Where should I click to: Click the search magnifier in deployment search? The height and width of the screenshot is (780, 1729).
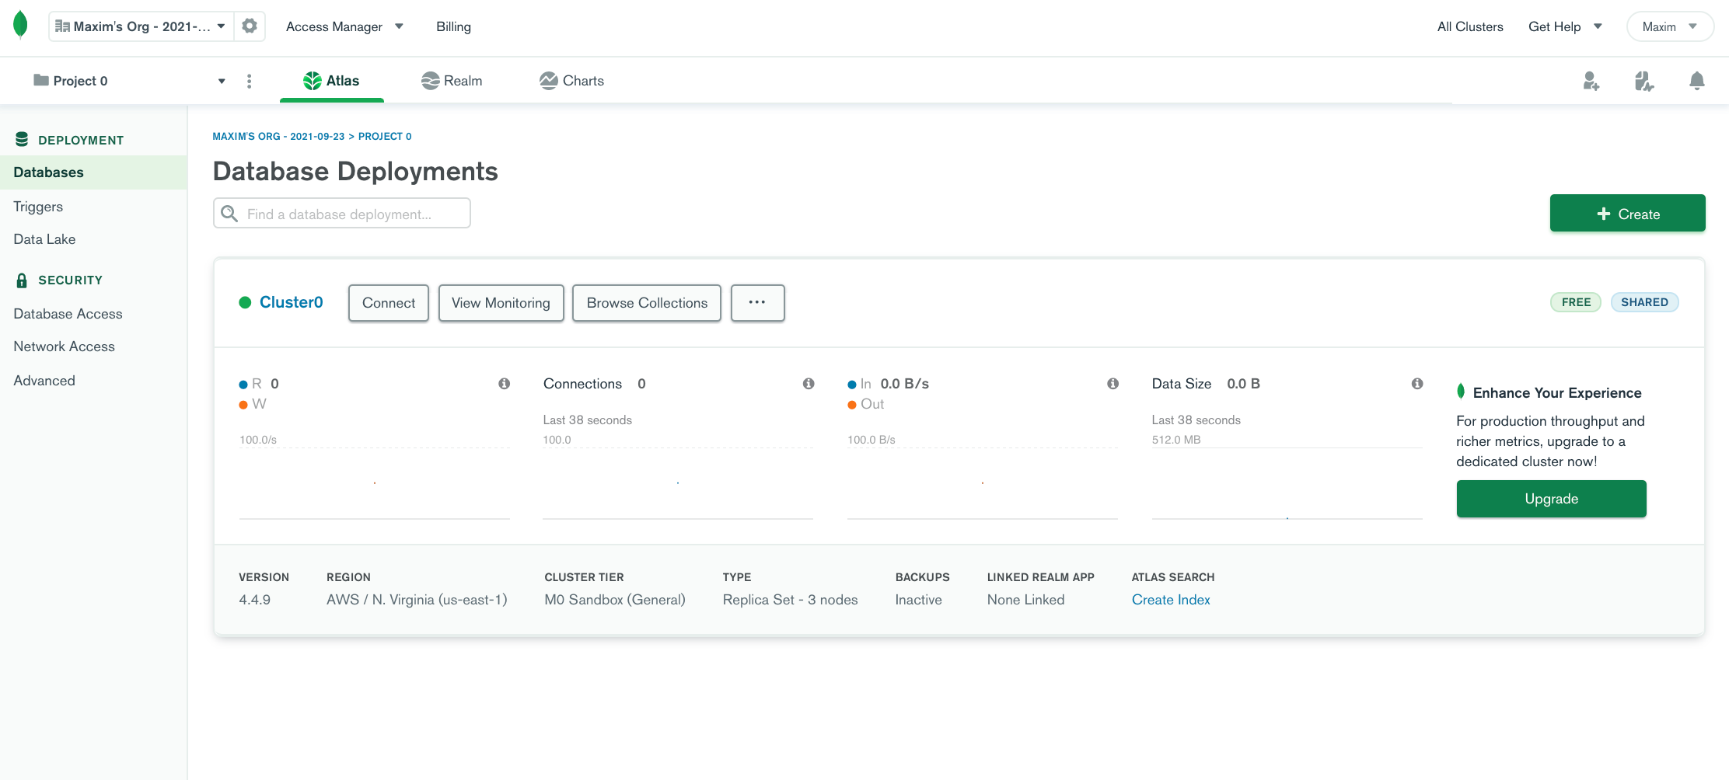point(229,213)
